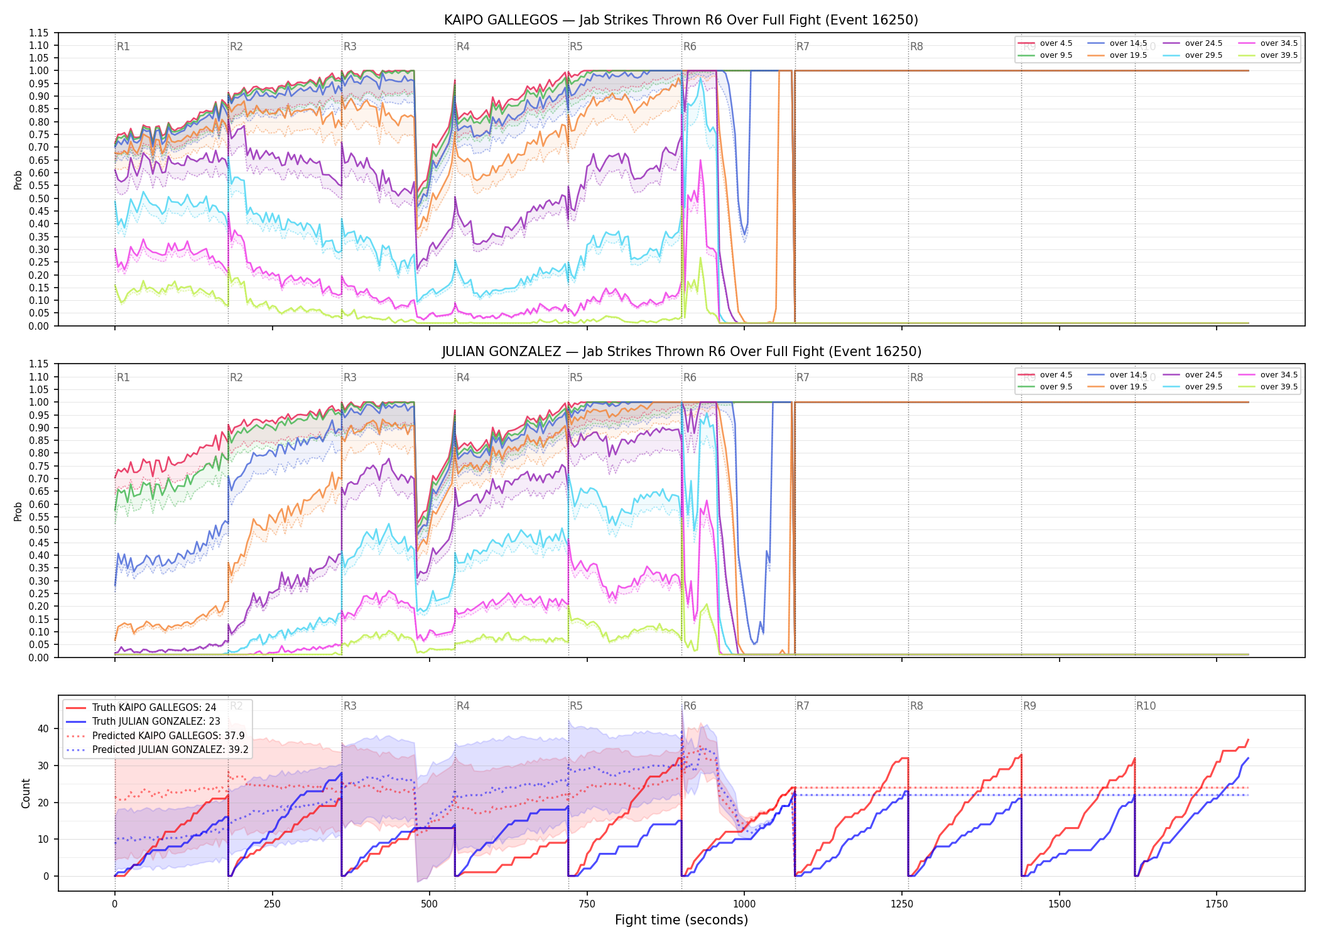Pick 'over 24.5' in middle chart legend

coord(1193,375)
